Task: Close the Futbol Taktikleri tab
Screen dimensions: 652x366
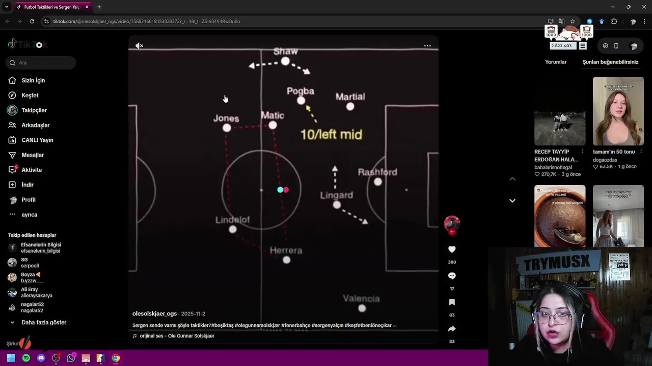Action: pyautogui.click(x=87, y=7)
